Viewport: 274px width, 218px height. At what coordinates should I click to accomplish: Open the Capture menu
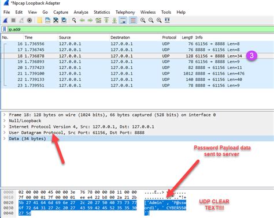[61, 12]
